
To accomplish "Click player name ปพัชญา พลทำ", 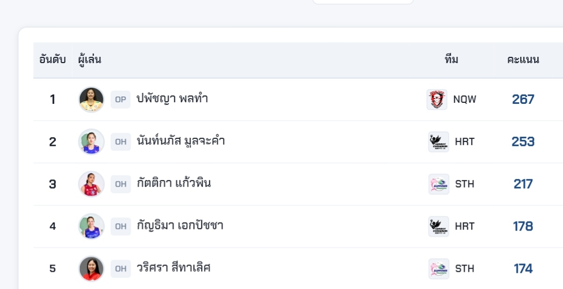I will [172, 99].
